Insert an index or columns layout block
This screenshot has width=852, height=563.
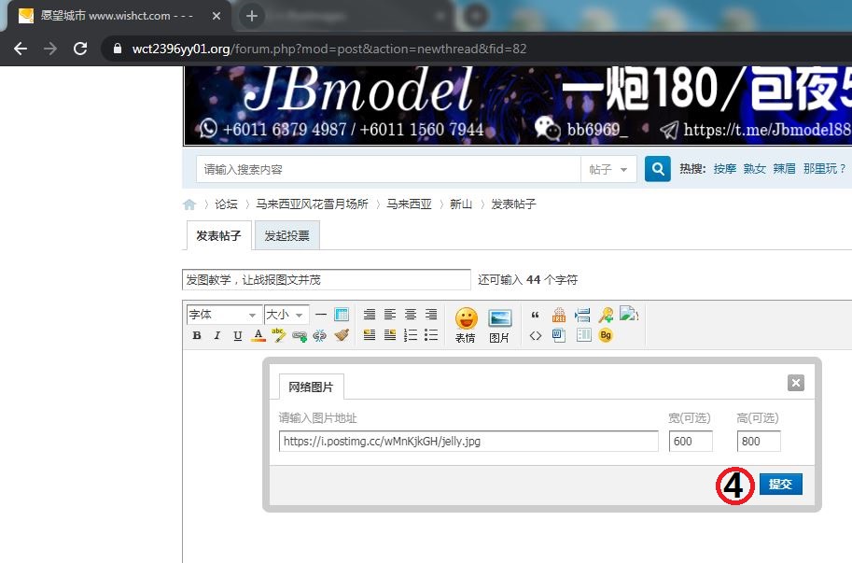click(583, 335)
